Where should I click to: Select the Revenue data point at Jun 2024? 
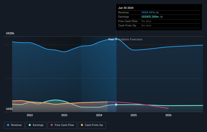(x=116, y=39)
